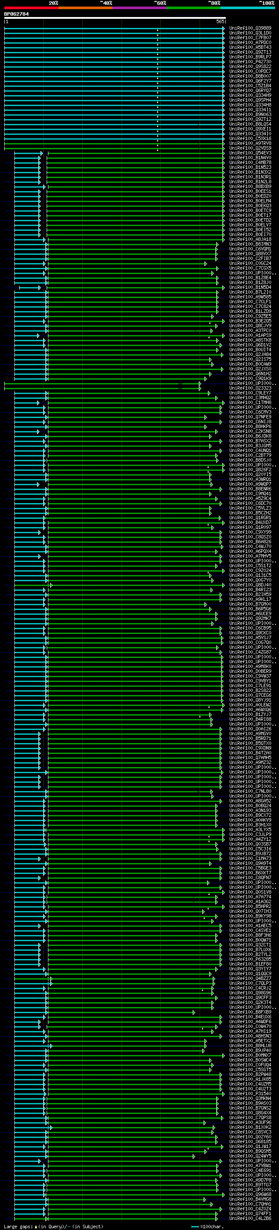Image resolution: width=279 pixels, height=1230 pixels.
Task: Click the purple ~60% identity legend segment
Action: [x=139, y=8]
